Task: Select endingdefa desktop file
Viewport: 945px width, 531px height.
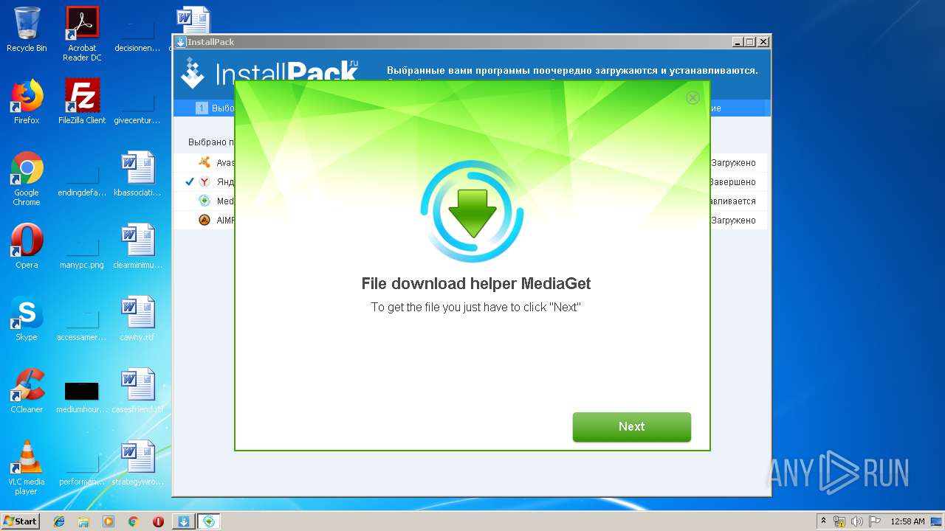Action: point(82,180)
